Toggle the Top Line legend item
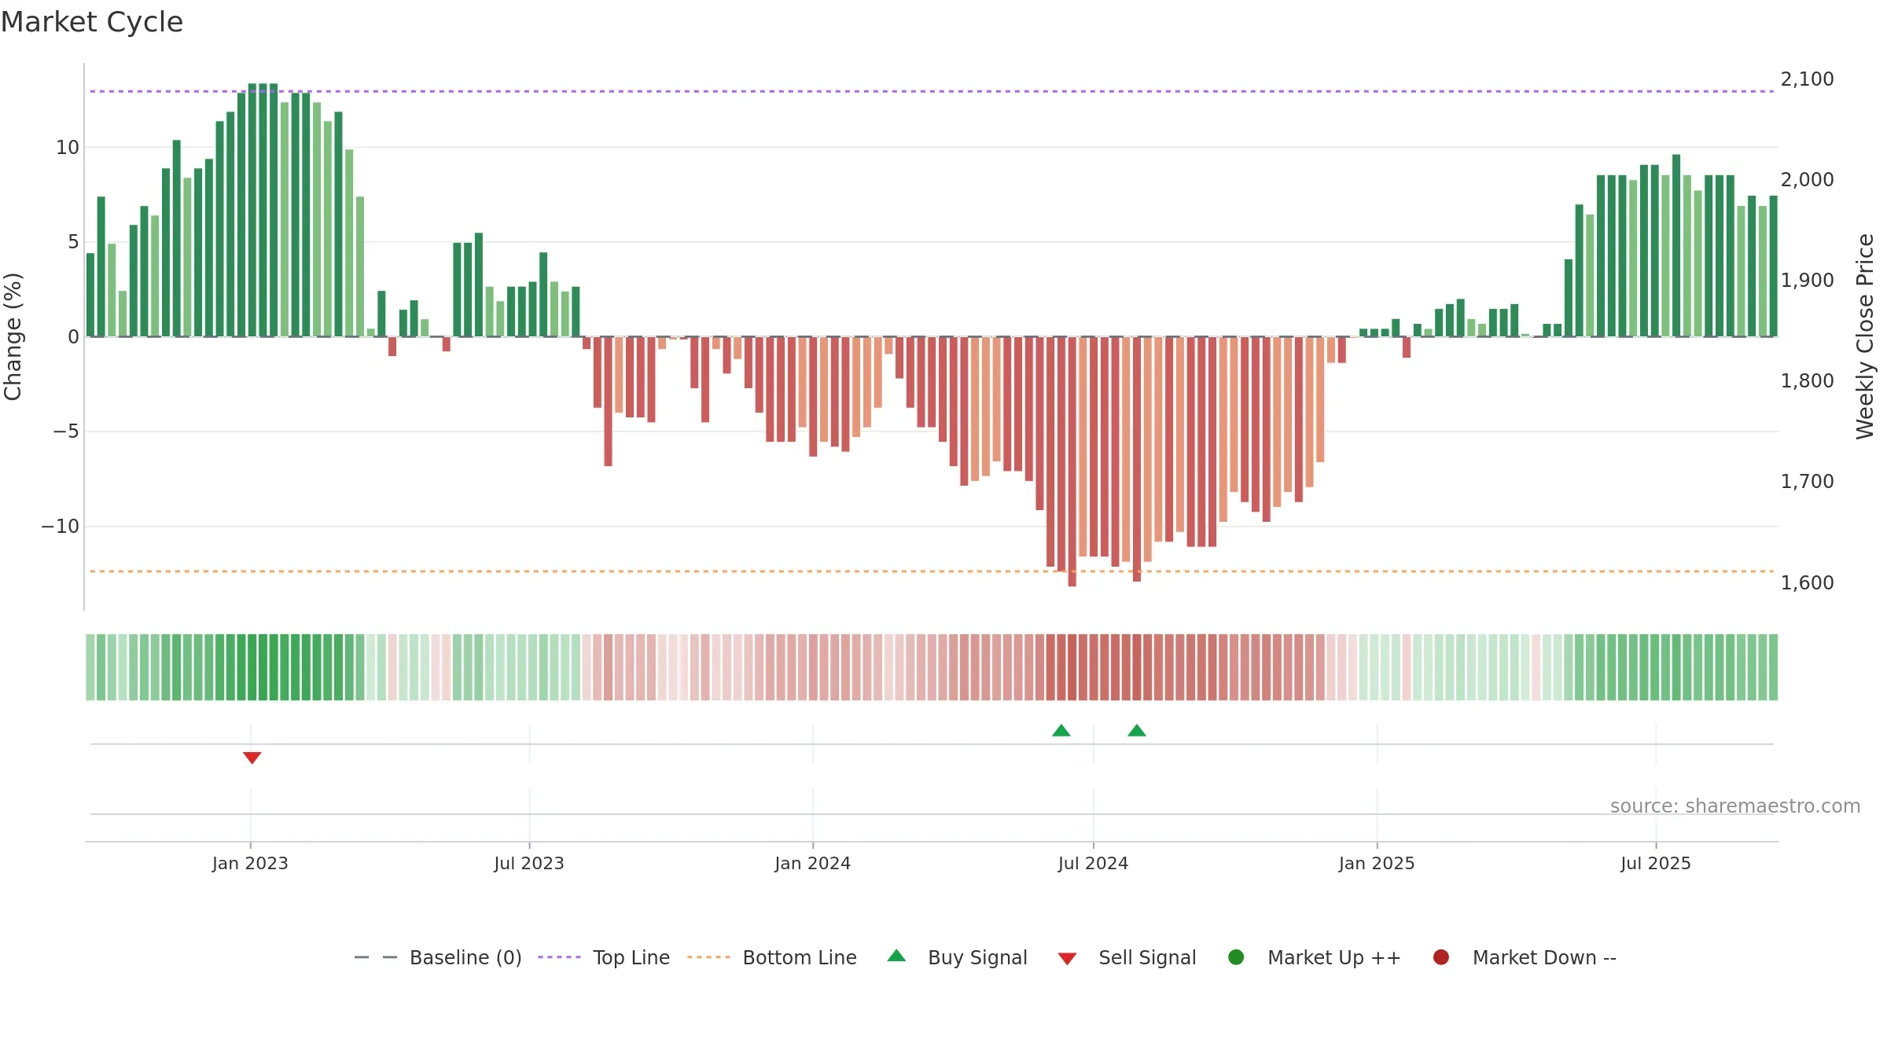The height and width of the screenshot is (1061, 1887). coord(603,957)
